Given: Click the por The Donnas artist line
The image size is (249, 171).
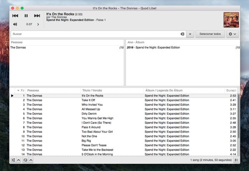Looking at the screenshot, I should click(x=56, y=17).
